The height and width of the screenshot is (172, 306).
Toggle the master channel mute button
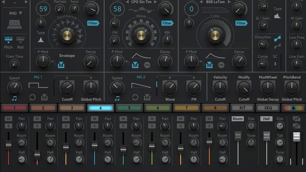tap(296, 119)
